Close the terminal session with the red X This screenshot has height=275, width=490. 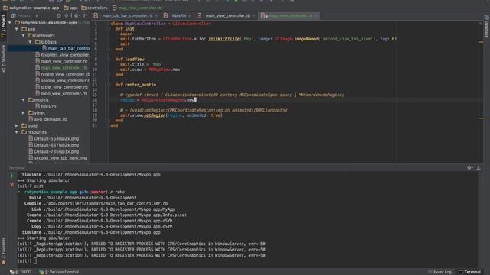point(12,185)
